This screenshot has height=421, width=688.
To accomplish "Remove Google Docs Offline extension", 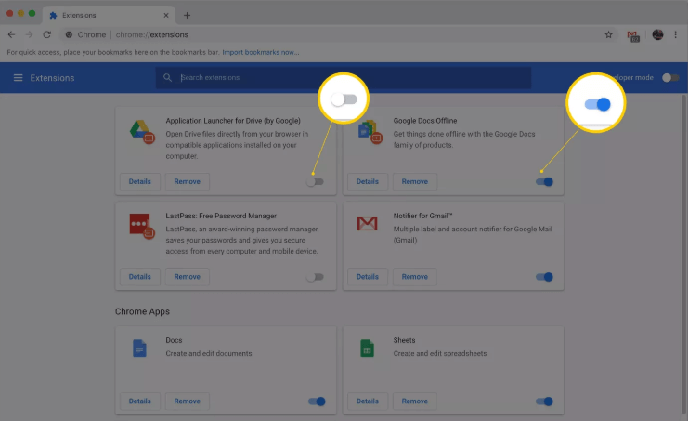I will (415, 181).
